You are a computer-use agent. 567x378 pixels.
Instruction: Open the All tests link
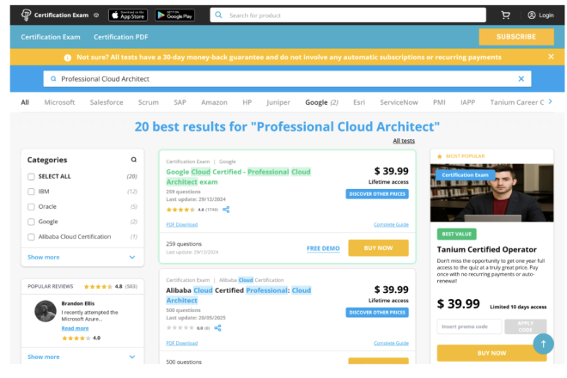coord(404,141)
